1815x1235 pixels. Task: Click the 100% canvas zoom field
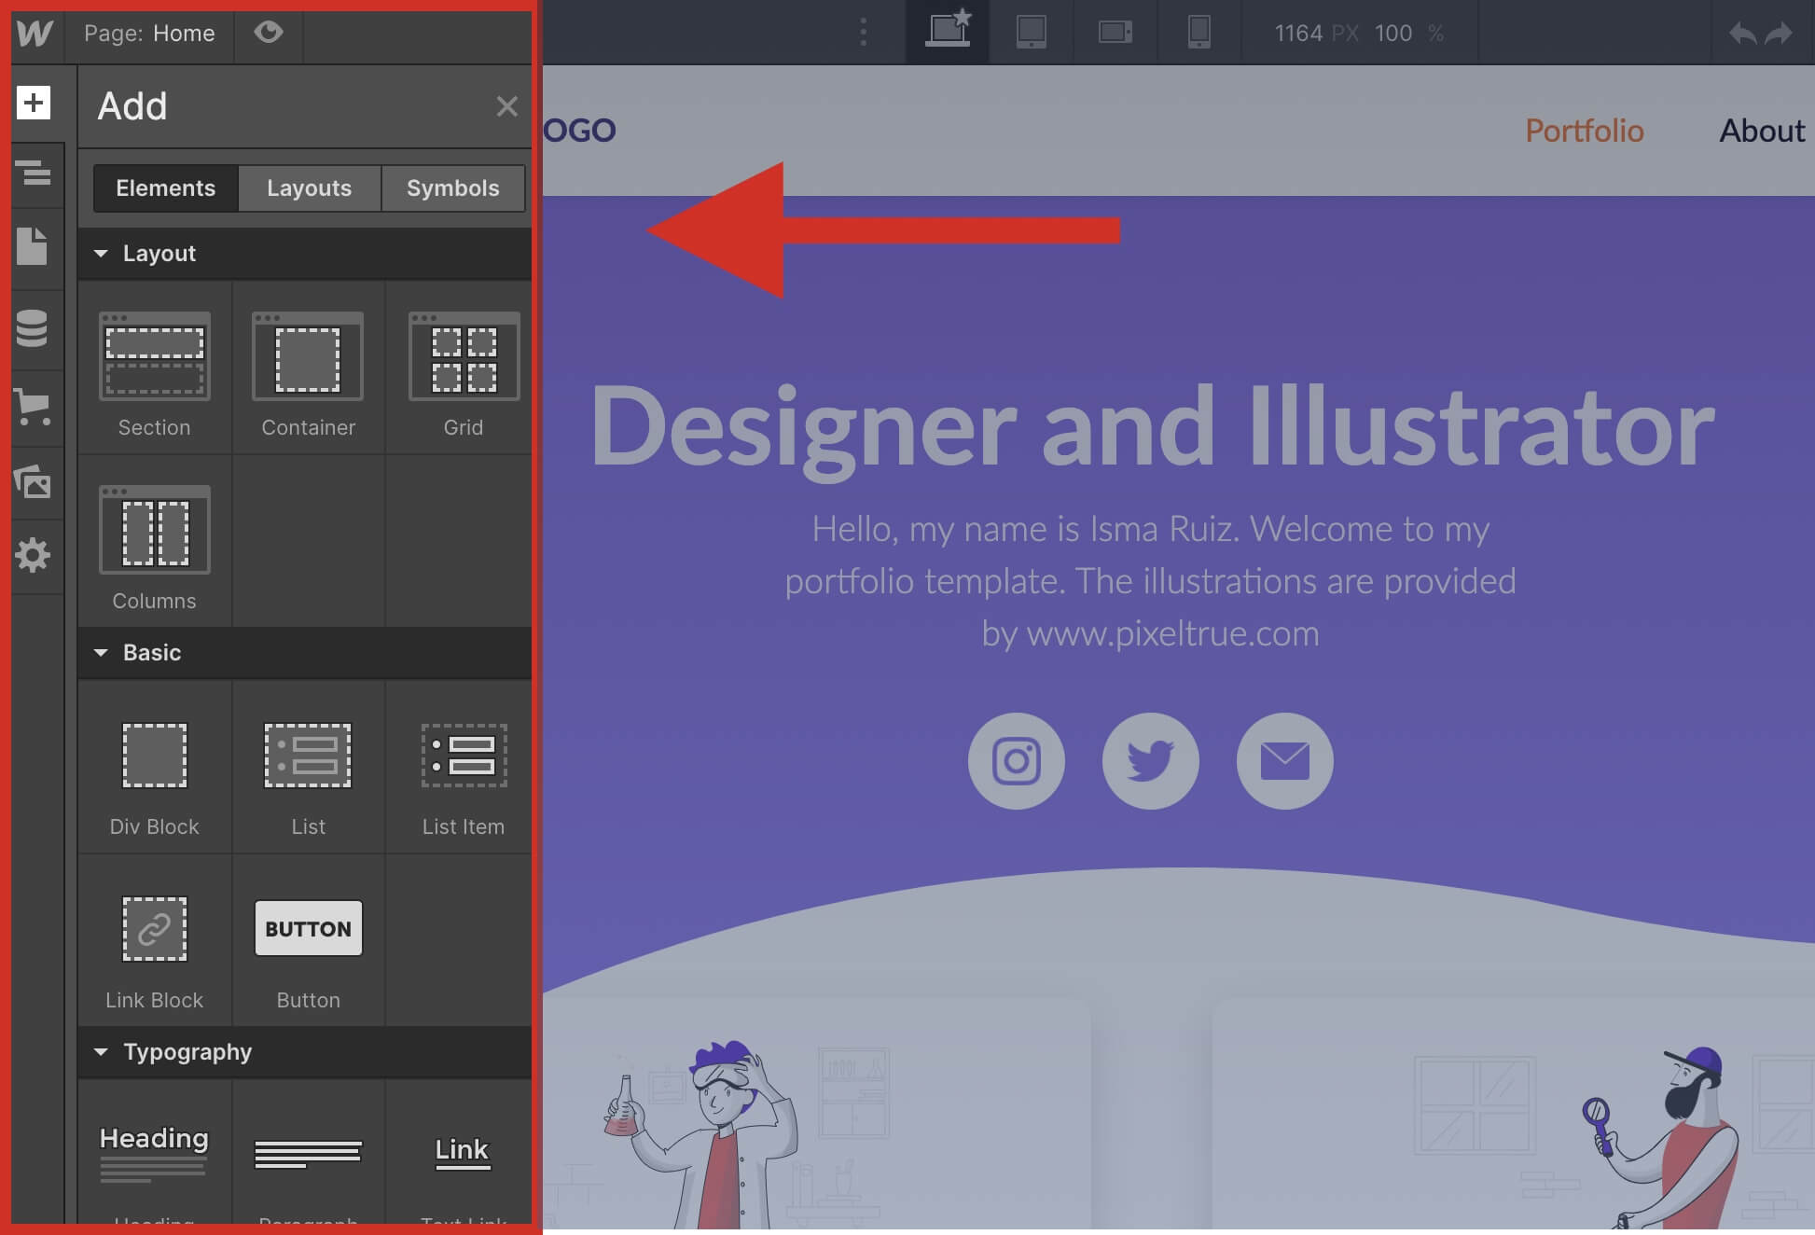1408,34
